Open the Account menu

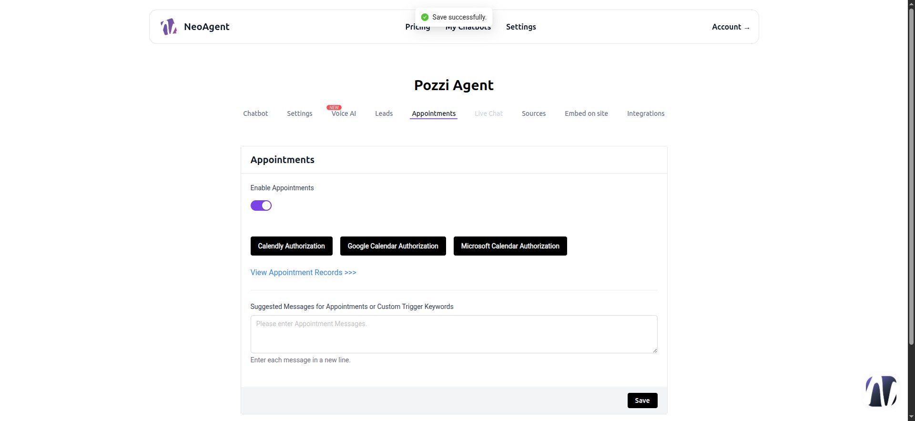pyautogui.click(x=731, y=27)
